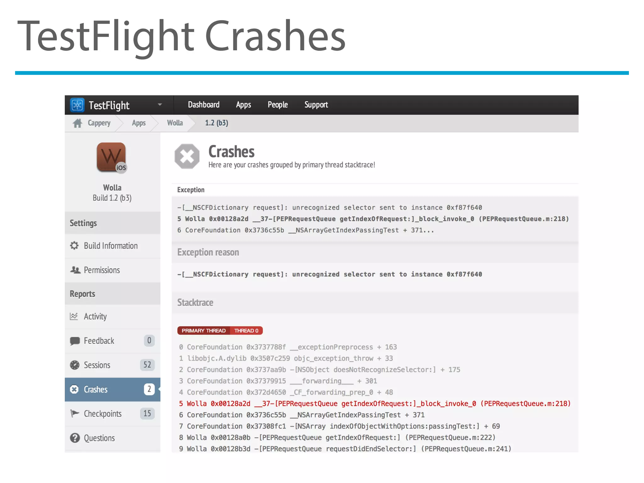Viewport: 644px width, 483px height.
Task: Click stack frame 9 requestDidEndSelector
Action: click(x=345, y=449)
